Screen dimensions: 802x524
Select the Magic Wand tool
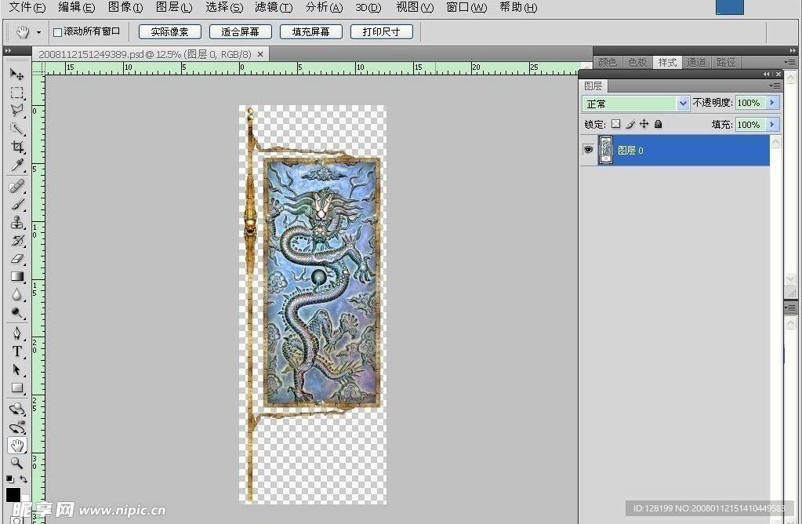tap(17, 129)
